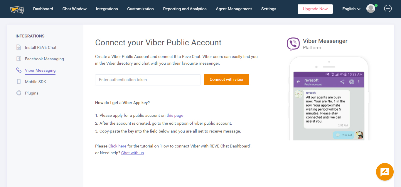The image size is (401, 187).
Task: Open the user profile avatar
Action: [x=371, y=8]
